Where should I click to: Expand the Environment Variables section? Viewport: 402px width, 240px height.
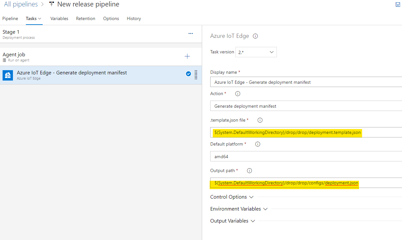pyautogui.click(x=239, y=209)
